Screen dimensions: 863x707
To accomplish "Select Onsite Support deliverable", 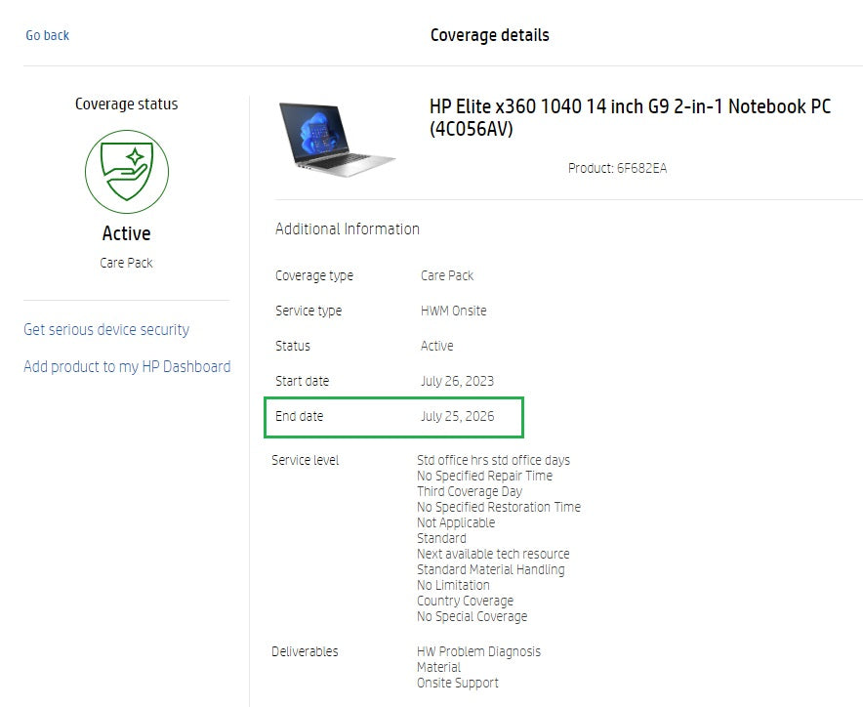I will pyautogui.click(x=457, y=683).
